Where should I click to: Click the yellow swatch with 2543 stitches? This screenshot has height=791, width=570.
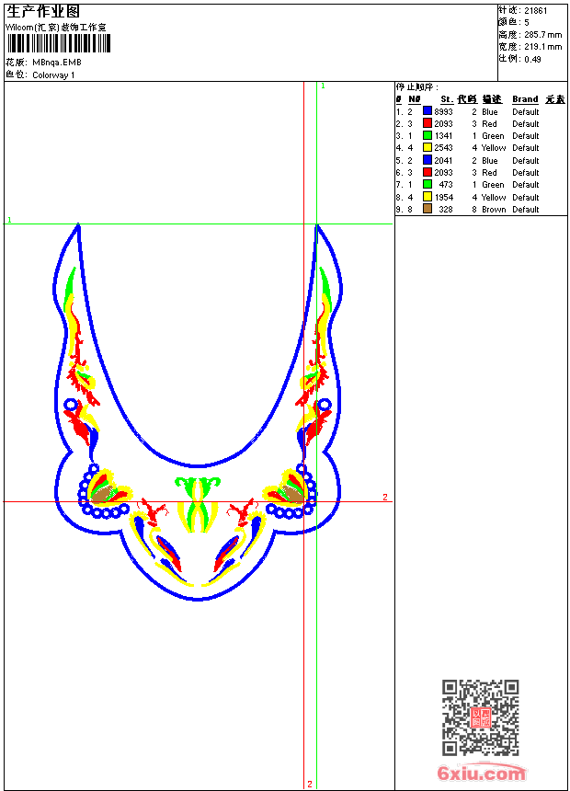pos(427,148)
